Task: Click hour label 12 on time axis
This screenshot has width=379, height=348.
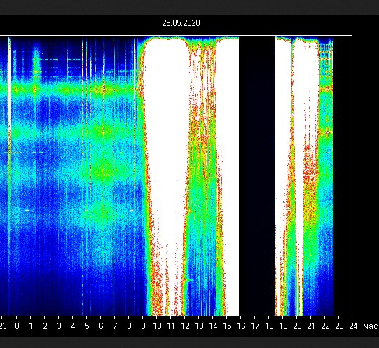Action: 185,326
